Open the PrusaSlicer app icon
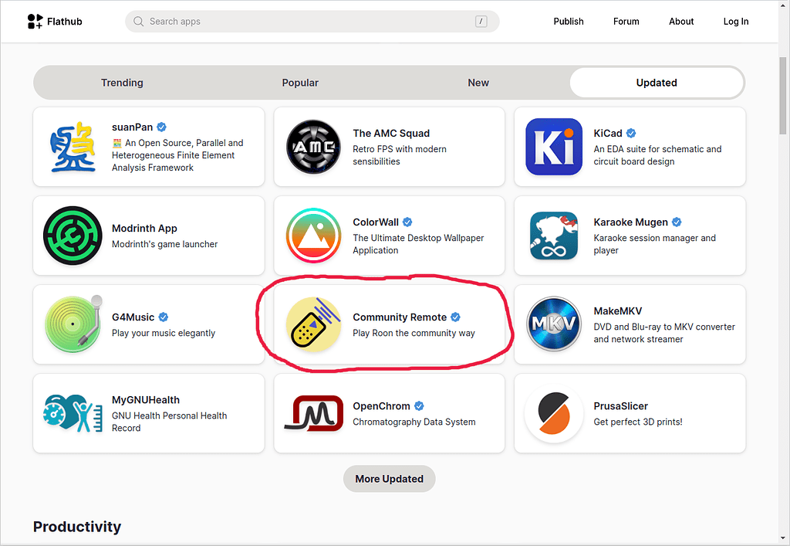This screenshot has width=790, height=546. 554,413
